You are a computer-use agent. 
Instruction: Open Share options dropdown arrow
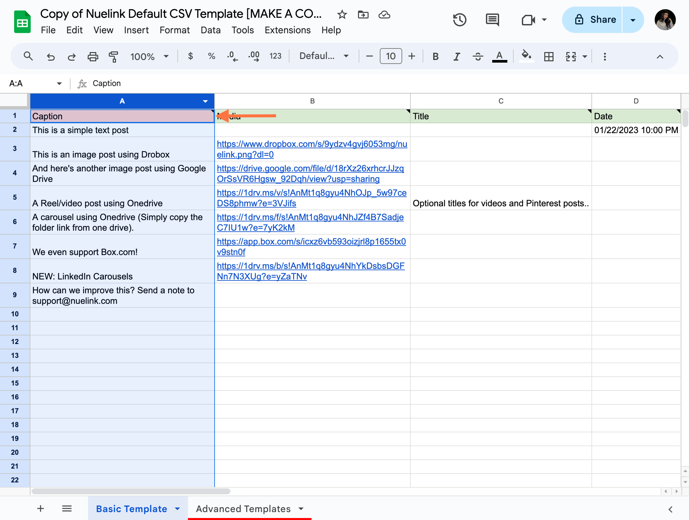(x=633, y=20)
